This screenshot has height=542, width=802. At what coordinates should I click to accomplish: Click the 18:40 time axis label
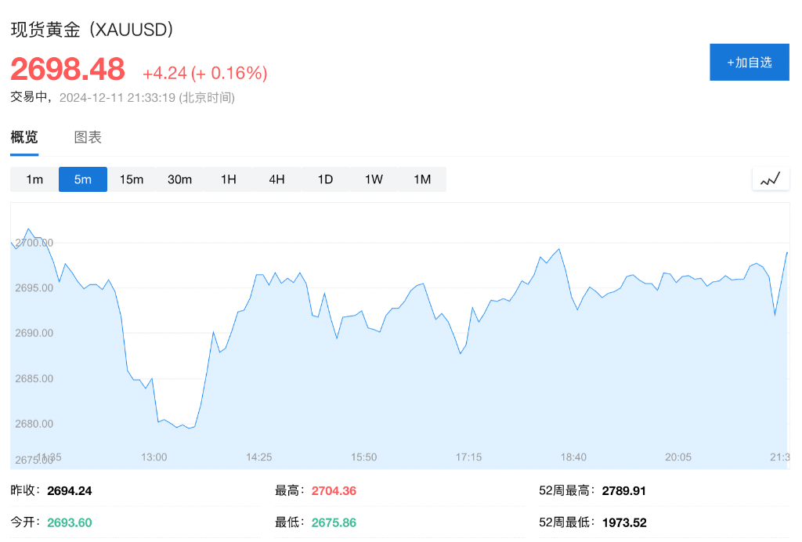pos(573,457)
